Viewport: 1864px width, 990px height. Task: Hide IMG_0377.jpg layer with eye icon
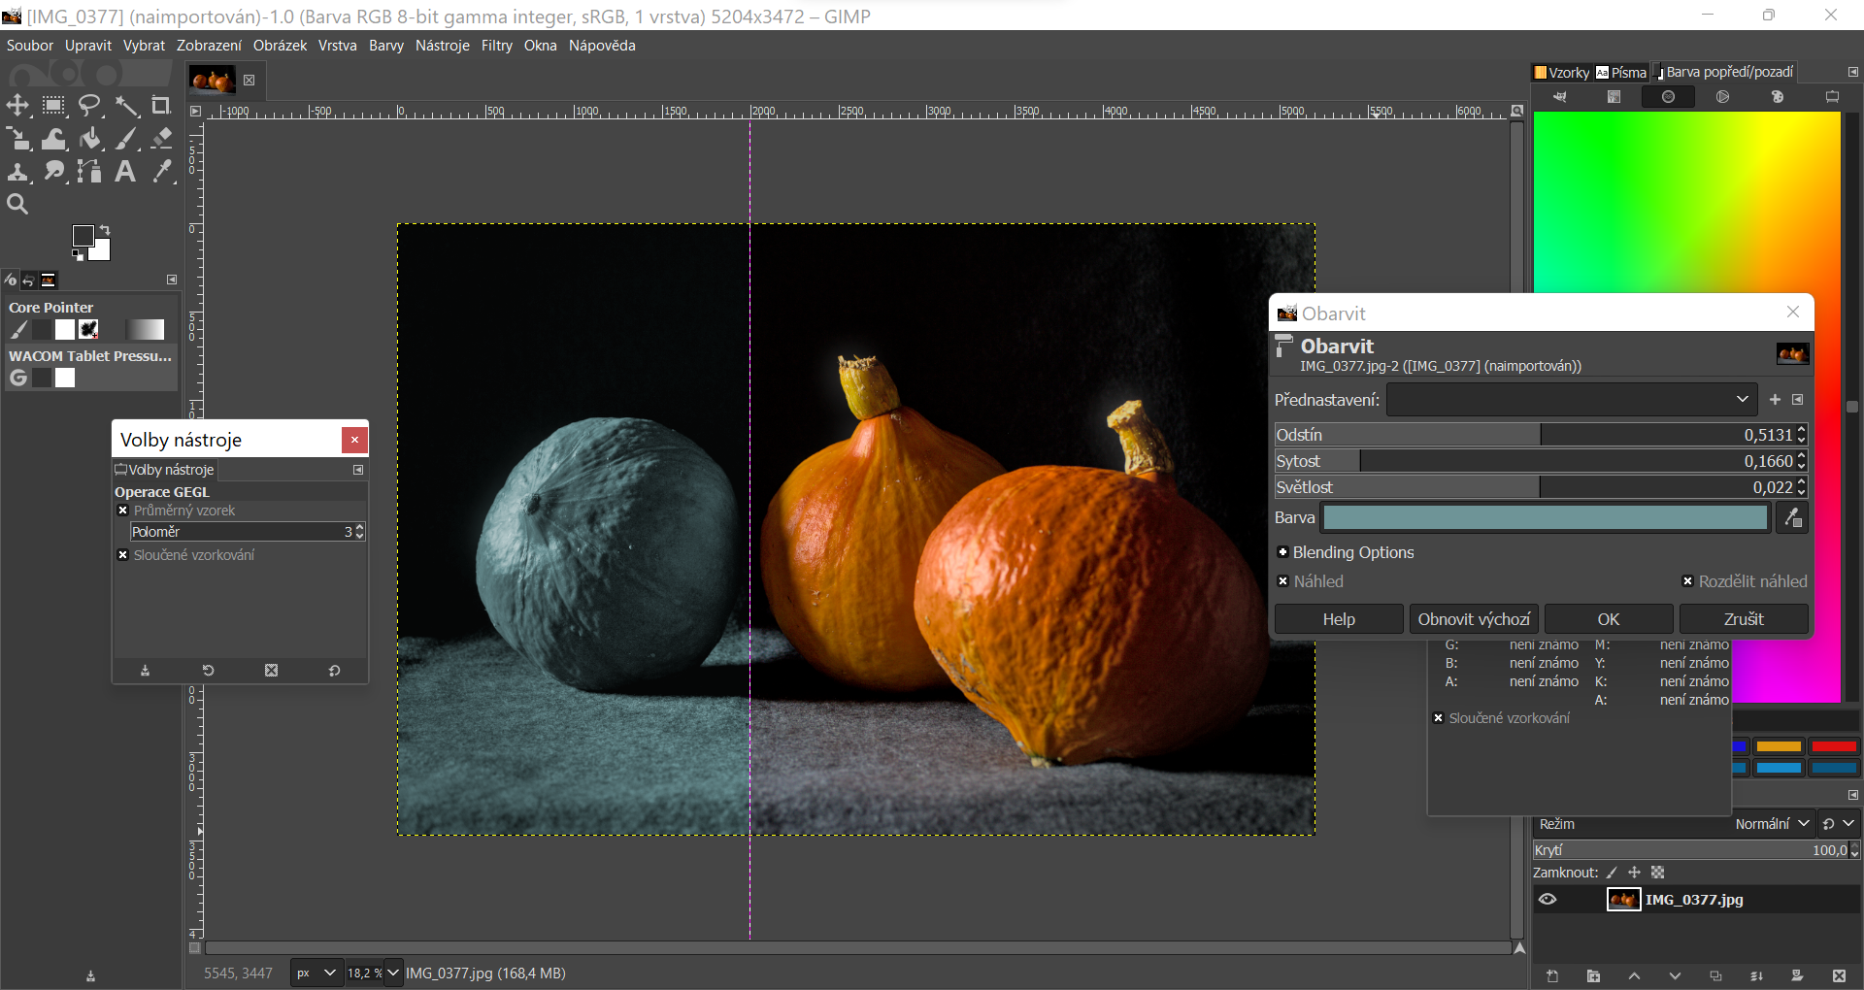click(1548, 900)
